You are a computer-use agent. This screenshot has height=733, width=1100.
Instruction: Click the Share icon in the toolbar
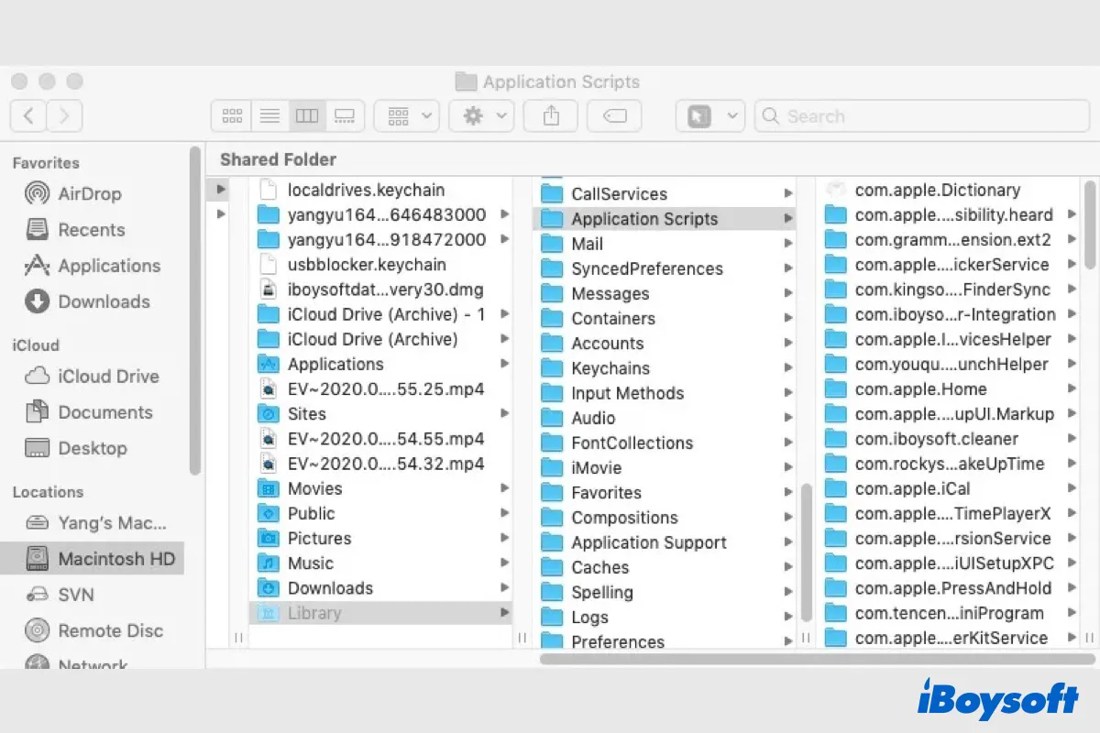(x=550, y=115)
